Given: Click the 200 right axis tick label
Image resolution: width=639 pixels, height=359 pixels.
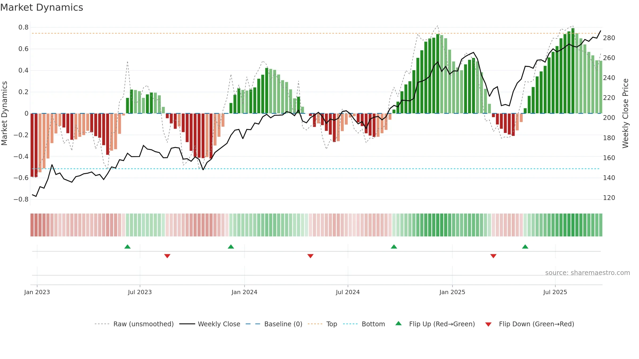Looking at the screenshot, I should [x=609, y=118].
